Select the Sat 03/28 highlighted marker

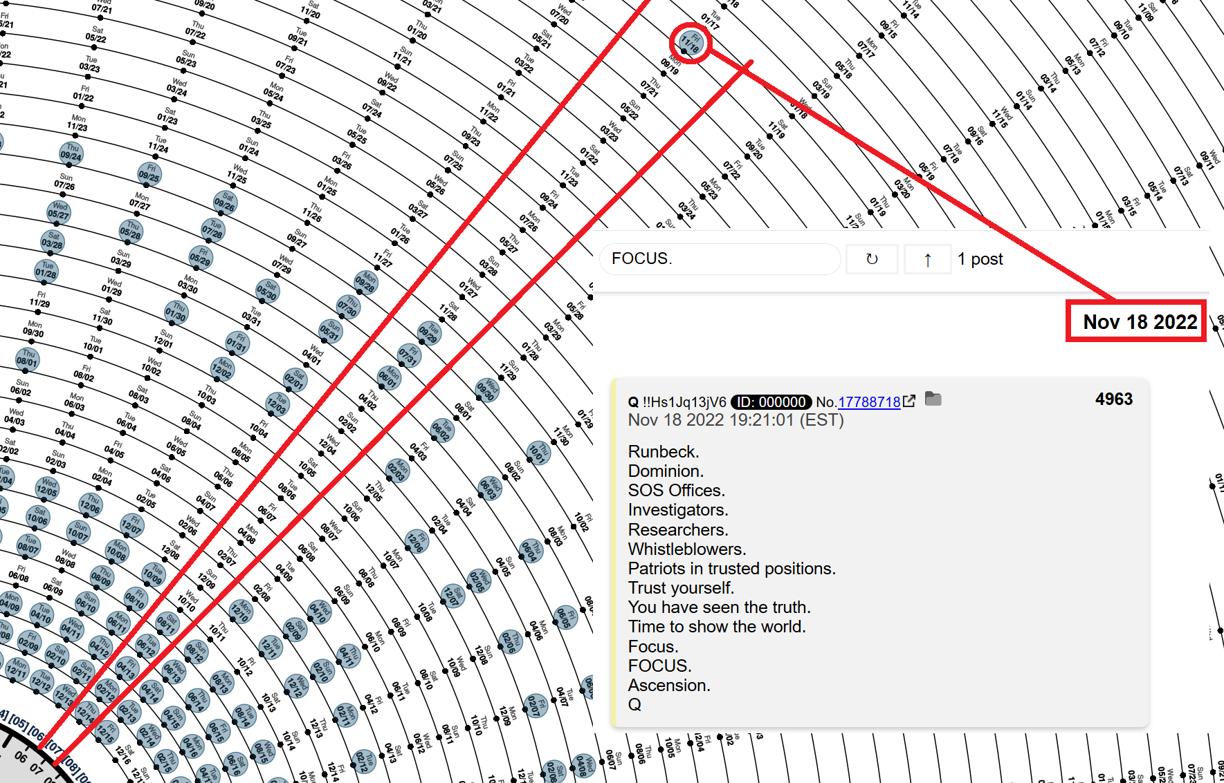pyautogui.click(x=53, y=240)
